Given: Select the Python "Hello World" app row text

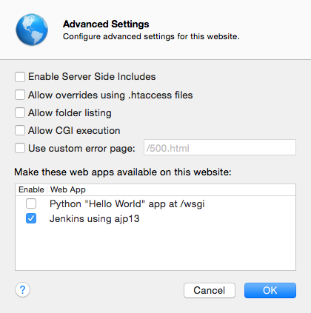Looking at the screenshot, I should [127, 204].
